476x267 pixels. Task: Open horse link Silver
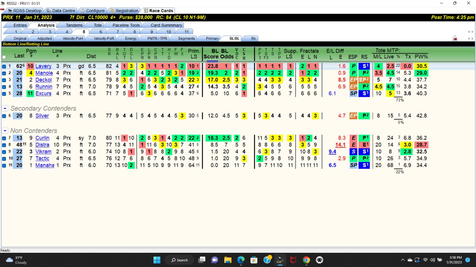point(42,116)
